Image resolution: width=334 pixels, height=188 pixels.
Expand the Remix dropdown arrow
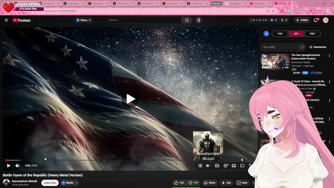[77, 183]
